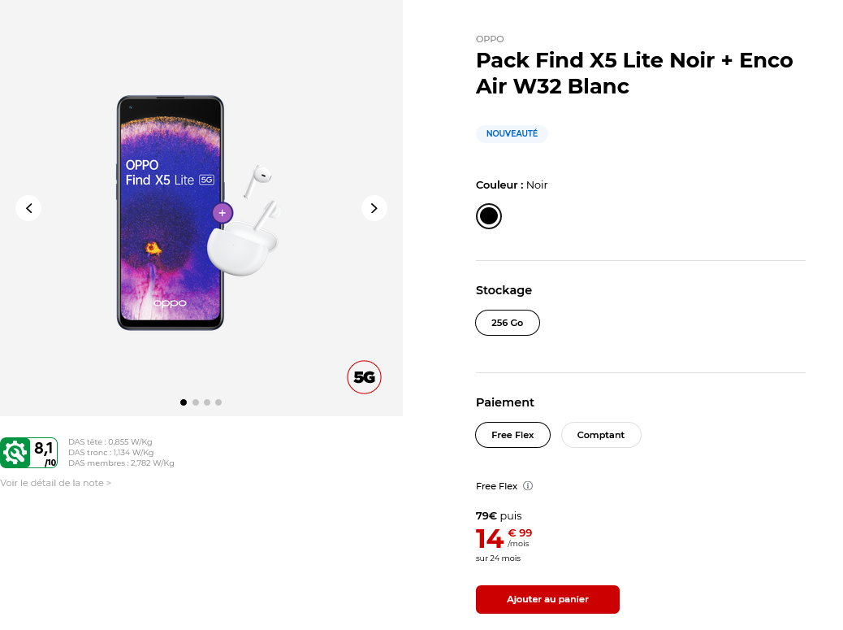The image size is (843, 630).
Task: Click Ajouter au panier button
Action: point(547,599)
